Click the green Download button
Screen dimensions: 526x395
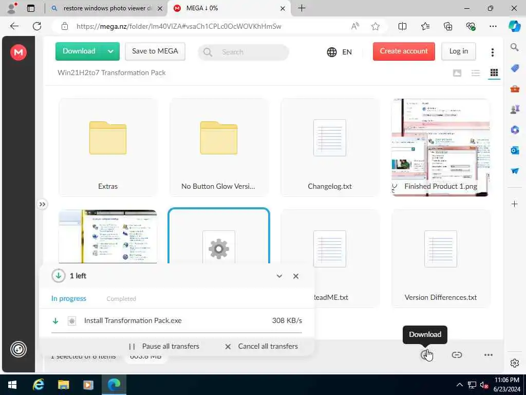point(79,51)
